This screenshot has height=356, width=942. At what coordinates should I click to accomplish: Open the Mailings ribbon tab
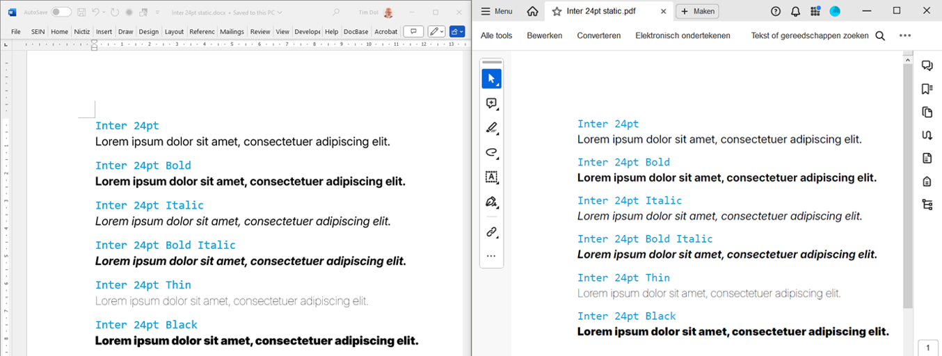pos(232,31)
